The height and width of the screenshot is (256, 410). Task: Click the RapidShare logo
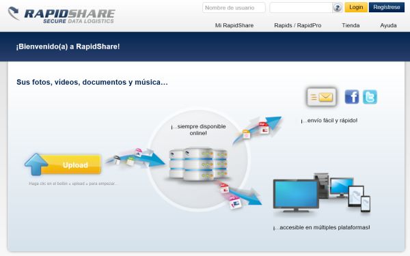(61, 15)
